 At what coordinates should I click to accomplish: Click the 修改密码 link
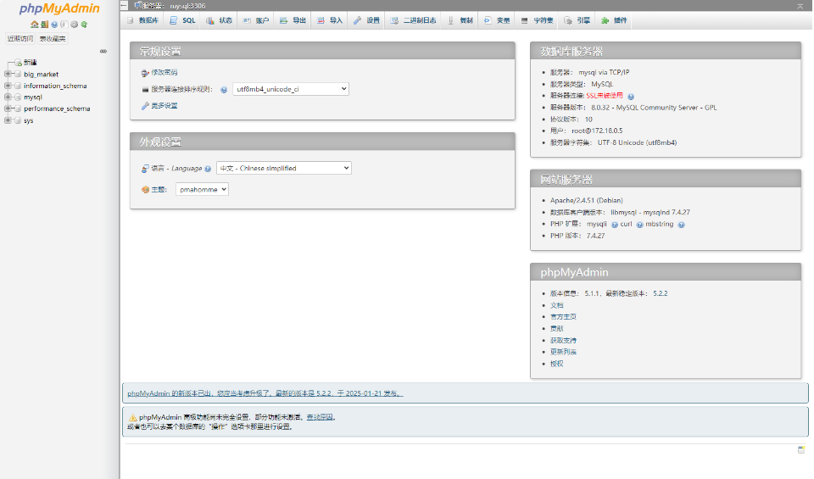164,73
